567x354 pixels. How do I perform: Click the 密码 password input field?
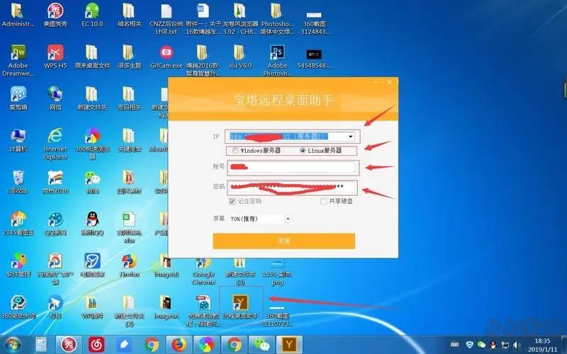coord(291,187)
